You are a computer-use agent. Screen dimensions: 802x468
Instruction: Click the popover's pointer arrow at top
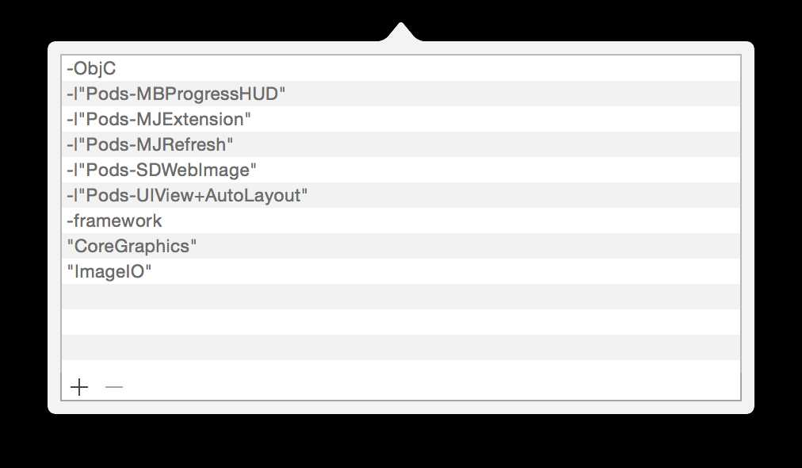tap(400, 32)
